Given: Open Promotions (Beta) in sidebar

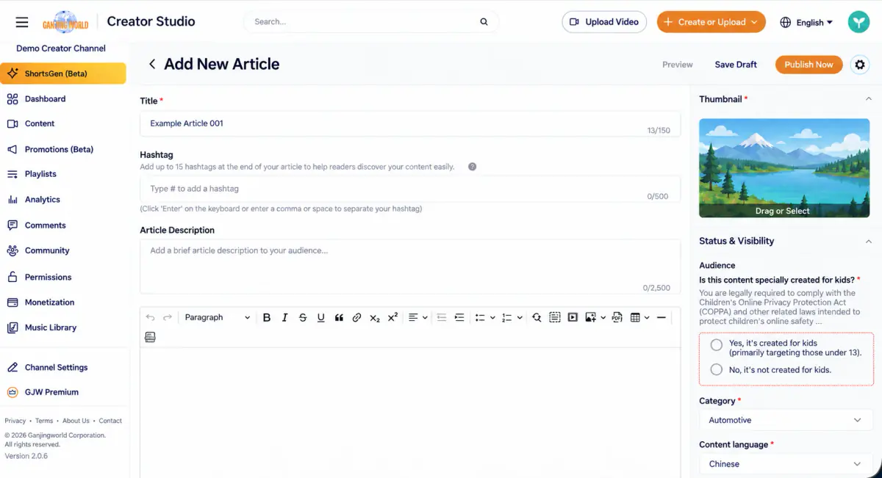Looking at the screenshot, I should click(59, 149).
